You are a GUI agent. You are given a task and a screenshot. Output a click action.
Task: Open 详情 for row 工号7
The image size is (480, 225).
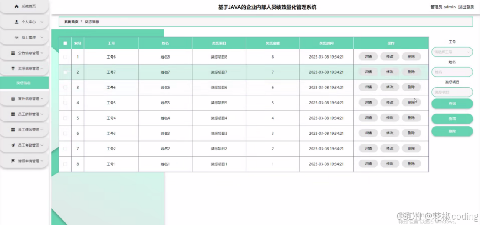pyautogui.click(x=368, y=72)
